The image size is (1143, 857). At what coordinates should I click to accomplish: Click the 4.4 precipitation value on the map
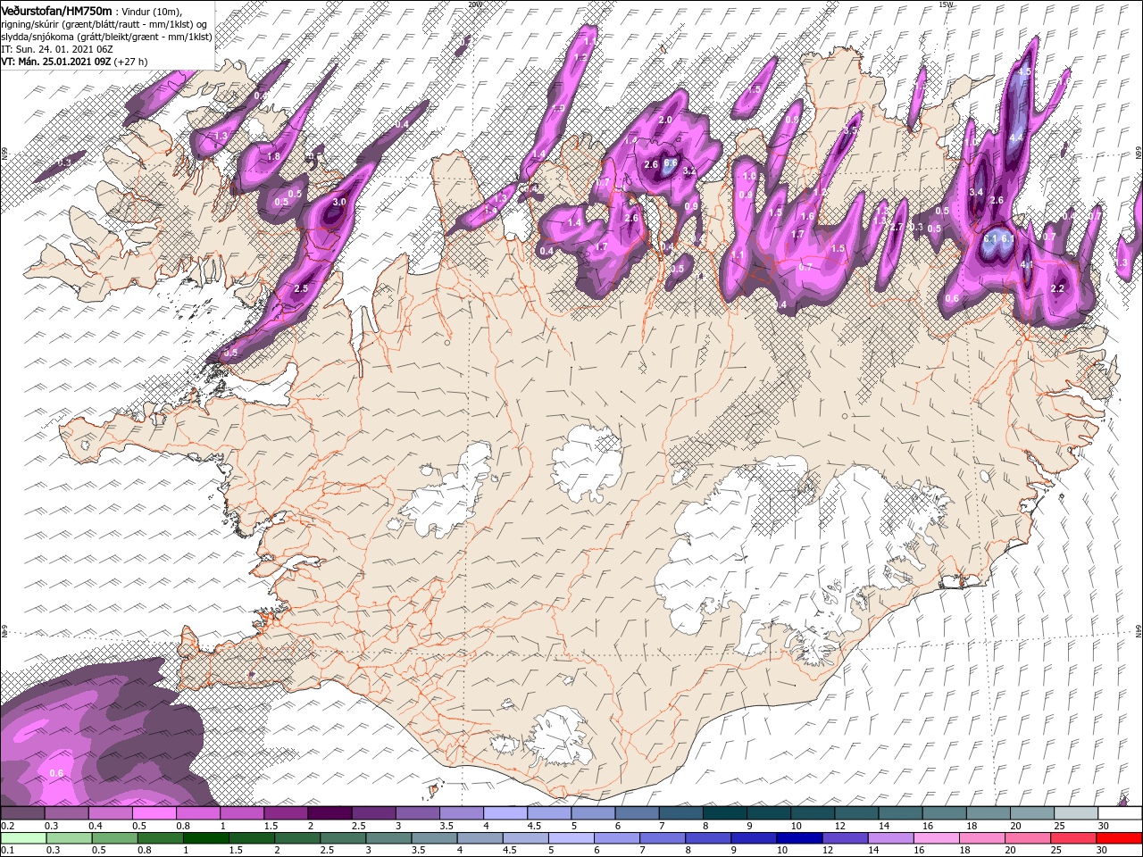pos(1015,137)
